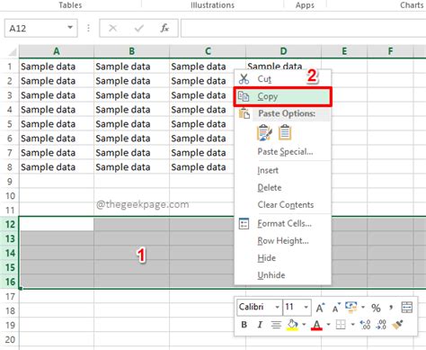Click the three-dot formula bar grip
This screenshot has width=426, height=350.
(x=88, y=28)
